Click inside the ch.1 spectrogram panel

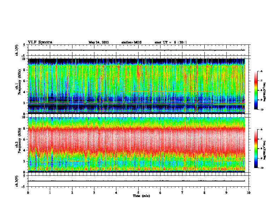point(136,86)
